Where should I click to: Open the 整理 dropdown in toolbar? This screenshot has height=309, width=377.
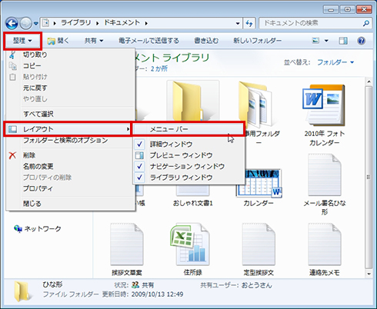22,41
